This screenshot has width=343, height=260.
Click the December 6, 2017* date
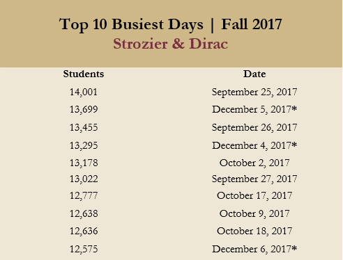pos(254,249)
